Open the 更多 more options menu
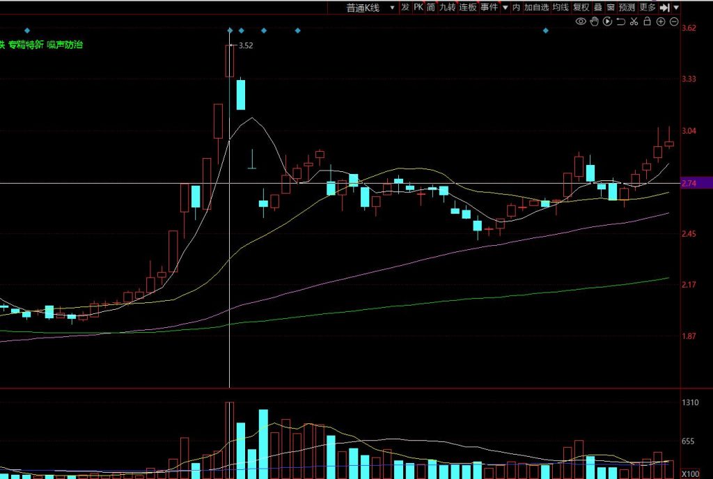 point(648,8)
